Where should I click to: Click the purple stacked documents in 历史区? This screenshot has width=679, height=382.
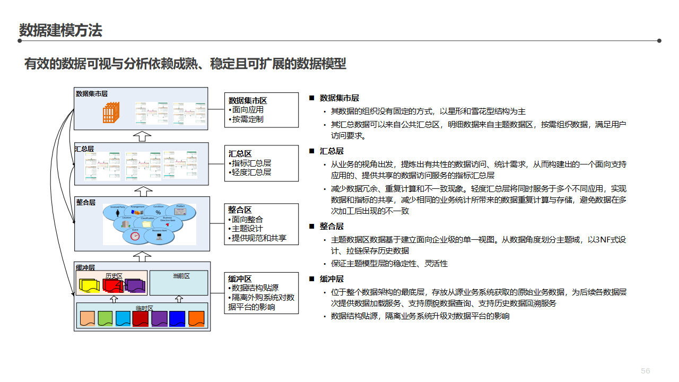135,285
